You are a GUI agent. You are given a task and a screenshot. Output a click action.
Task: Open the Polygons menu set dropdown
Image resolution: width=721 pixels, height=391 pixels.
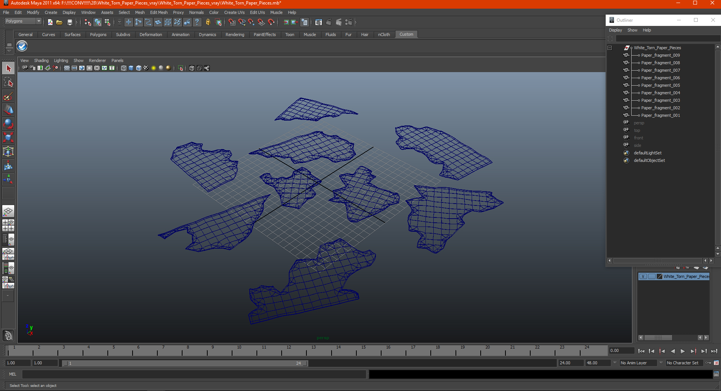[39, 21]
